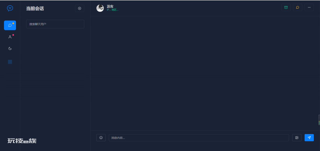This screenshot has height=151, width=320.
Task: Click the green archive box icon
Action: pos(286,7)
